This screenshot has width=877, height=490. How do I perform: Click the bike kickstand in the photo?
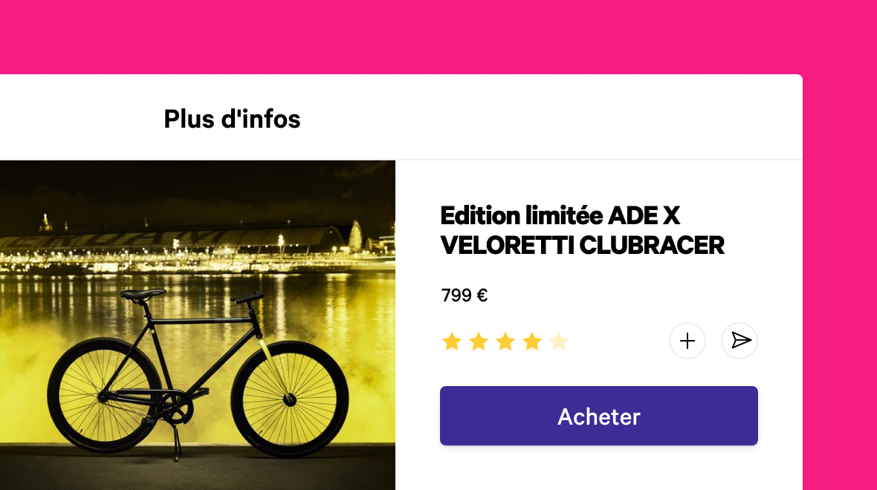click(176, 442)
